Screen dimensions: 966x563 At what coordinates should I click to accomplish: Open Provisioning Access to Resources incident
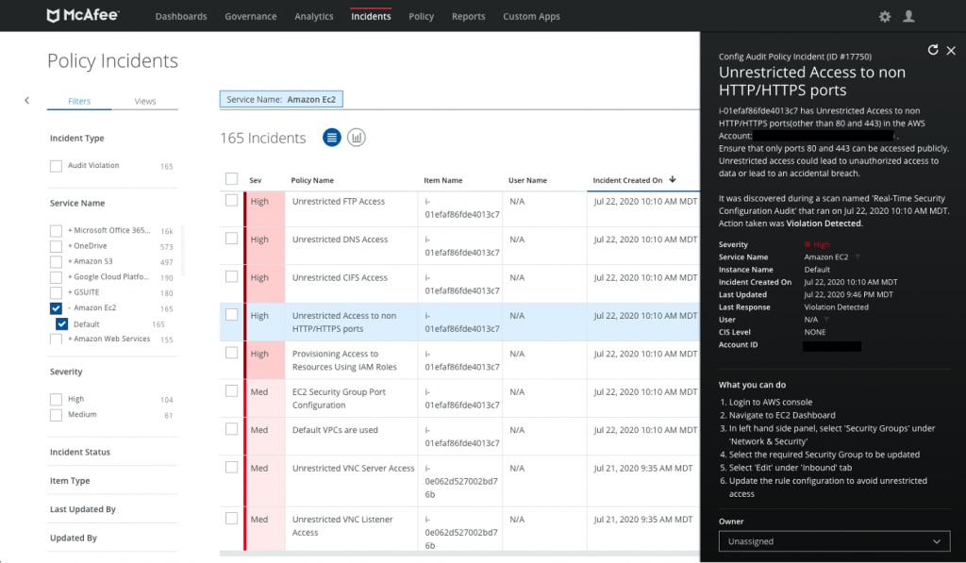point(344,360)
